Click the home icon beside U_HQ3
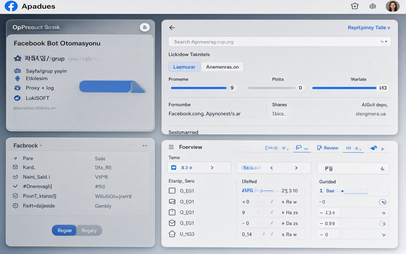 point(172,234)
